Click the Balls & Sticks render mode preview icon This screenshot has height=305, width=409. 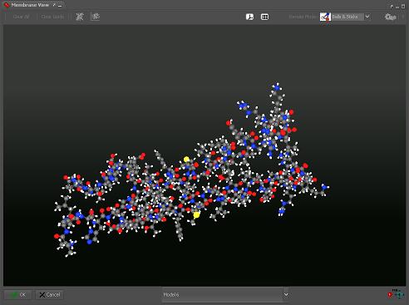point(325,17)
